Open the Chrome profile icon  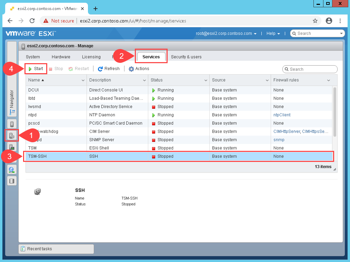(329, 21)
